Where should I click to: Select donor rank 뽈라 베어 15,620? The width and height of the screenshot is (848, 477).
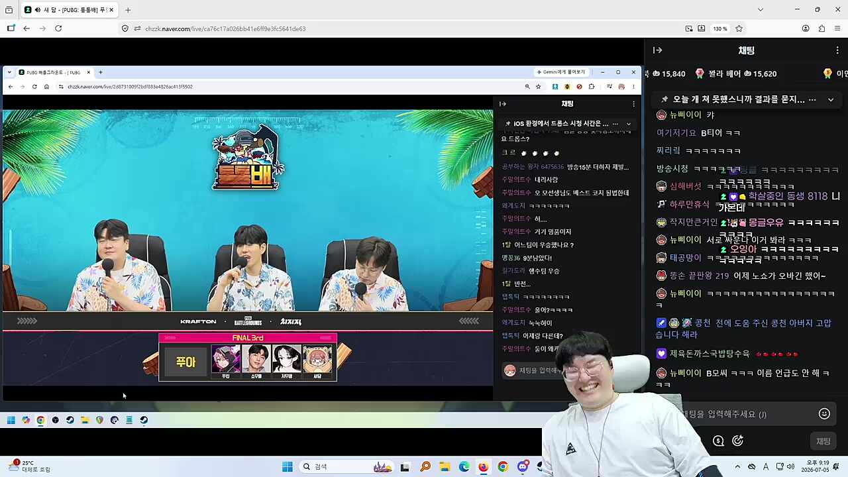coord(735,74)
